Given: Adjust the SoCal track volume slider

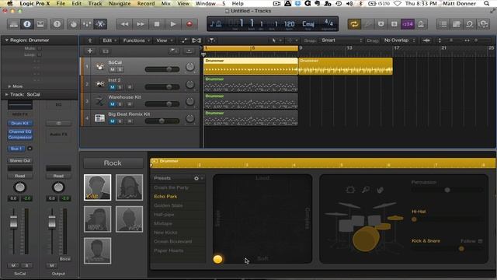Looking at the screenshot, I should 169,69.
